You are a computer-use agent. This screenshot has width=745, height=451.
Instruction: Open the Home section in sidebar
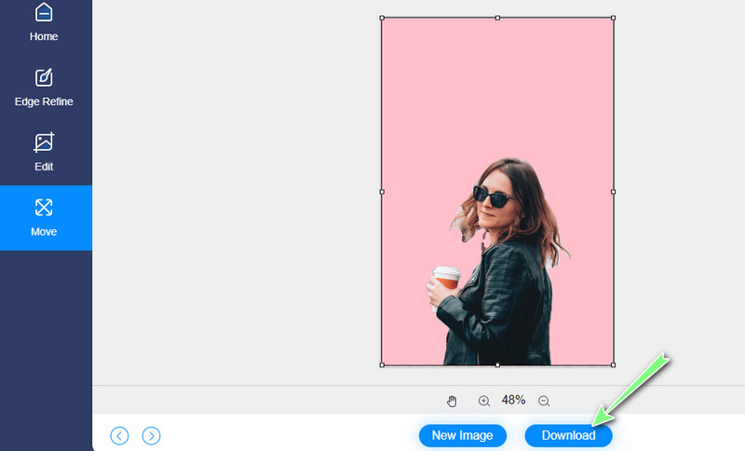pos(44,22)
